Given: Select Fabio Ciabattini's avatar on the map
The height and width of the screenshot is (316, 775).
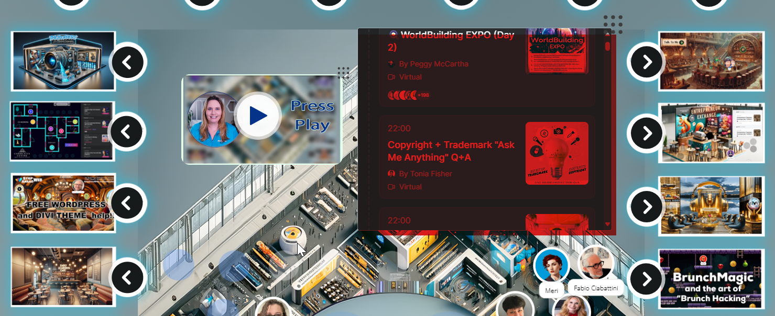Looking at the screenshot, I should point(596,263).
